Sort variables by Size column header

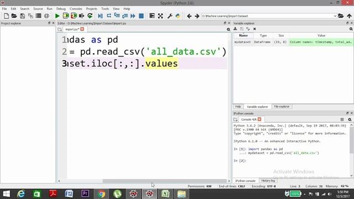coord(281,35)
